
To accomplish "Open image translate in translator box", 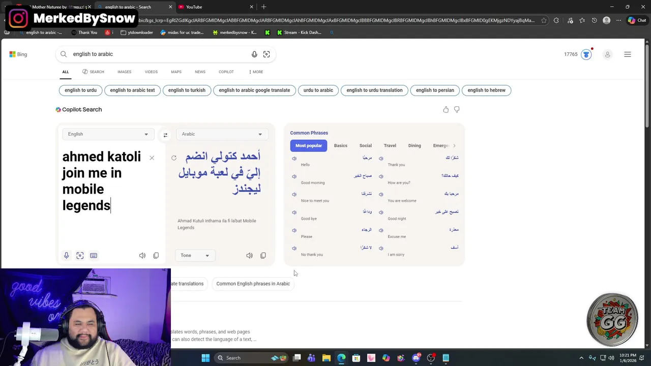I will click(80, 255).
